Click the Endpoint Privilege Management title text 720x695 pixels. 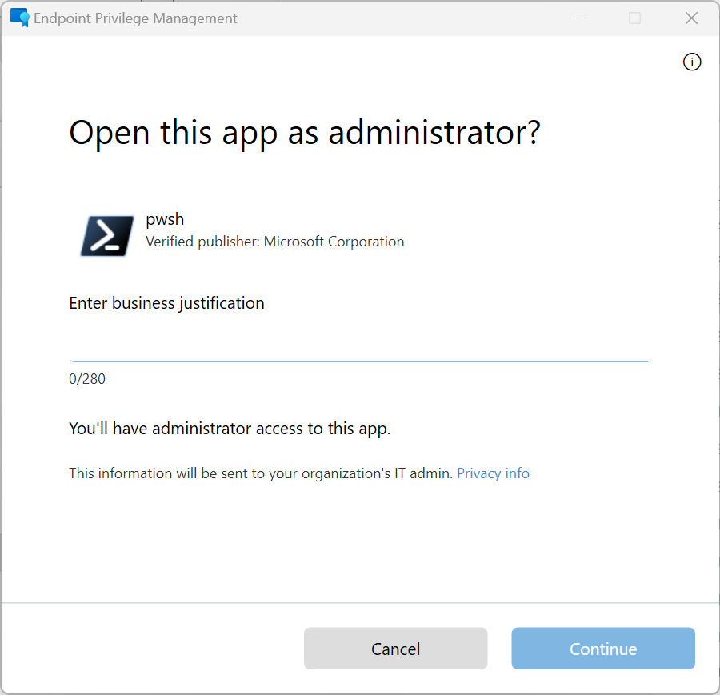tap(134, 18)
